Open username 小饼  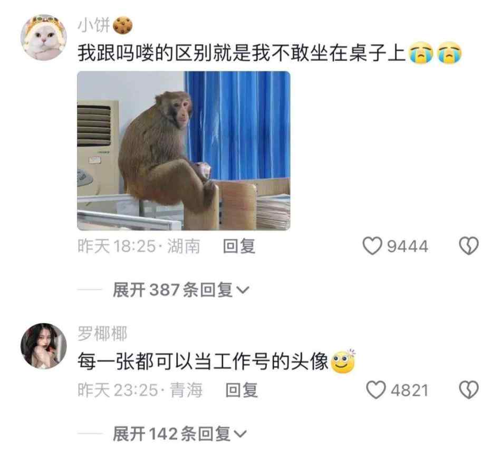[94, 25]
